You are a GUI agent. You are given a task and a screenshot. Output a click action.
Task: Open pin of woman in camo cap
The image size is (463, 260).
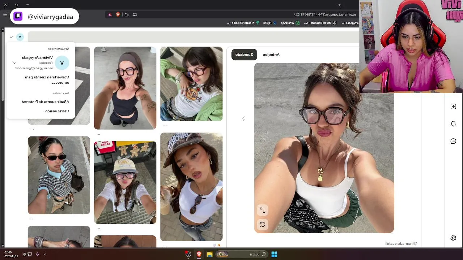tap(191, 187)
